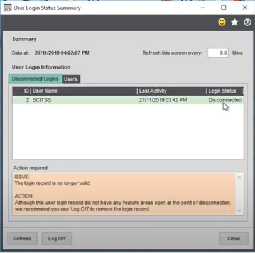This screenshot has width=255, height=253.
Task: Click the down arrow in Action required box
Action: pyautogui.click(x=239, y=211)
